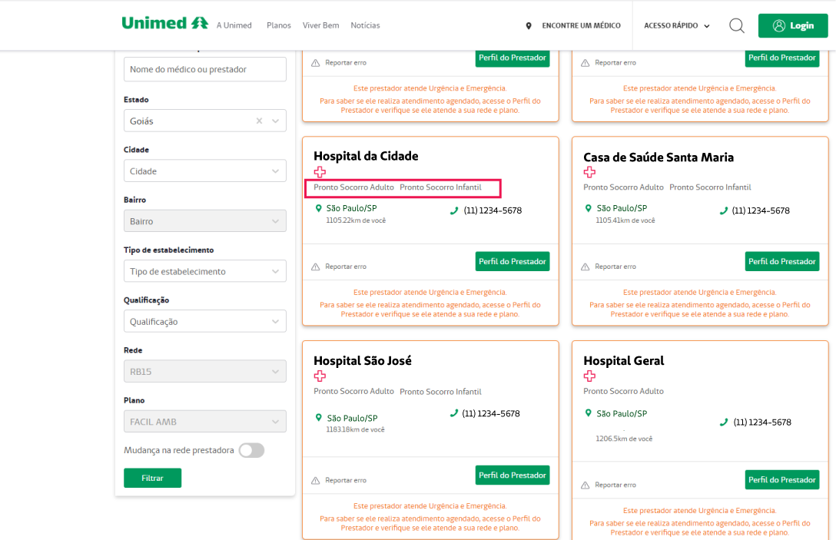Open Perfil do Prestador for Hospital da Cidade

click(513, 262)
